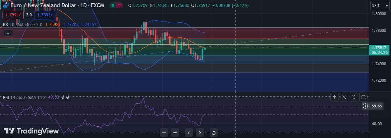Click the 1.74000 price scale label

tap(378, 64)
